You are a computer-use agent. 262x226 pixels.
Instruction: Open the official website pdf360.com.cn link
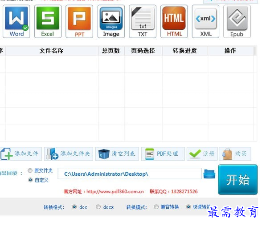click(115, 191)
